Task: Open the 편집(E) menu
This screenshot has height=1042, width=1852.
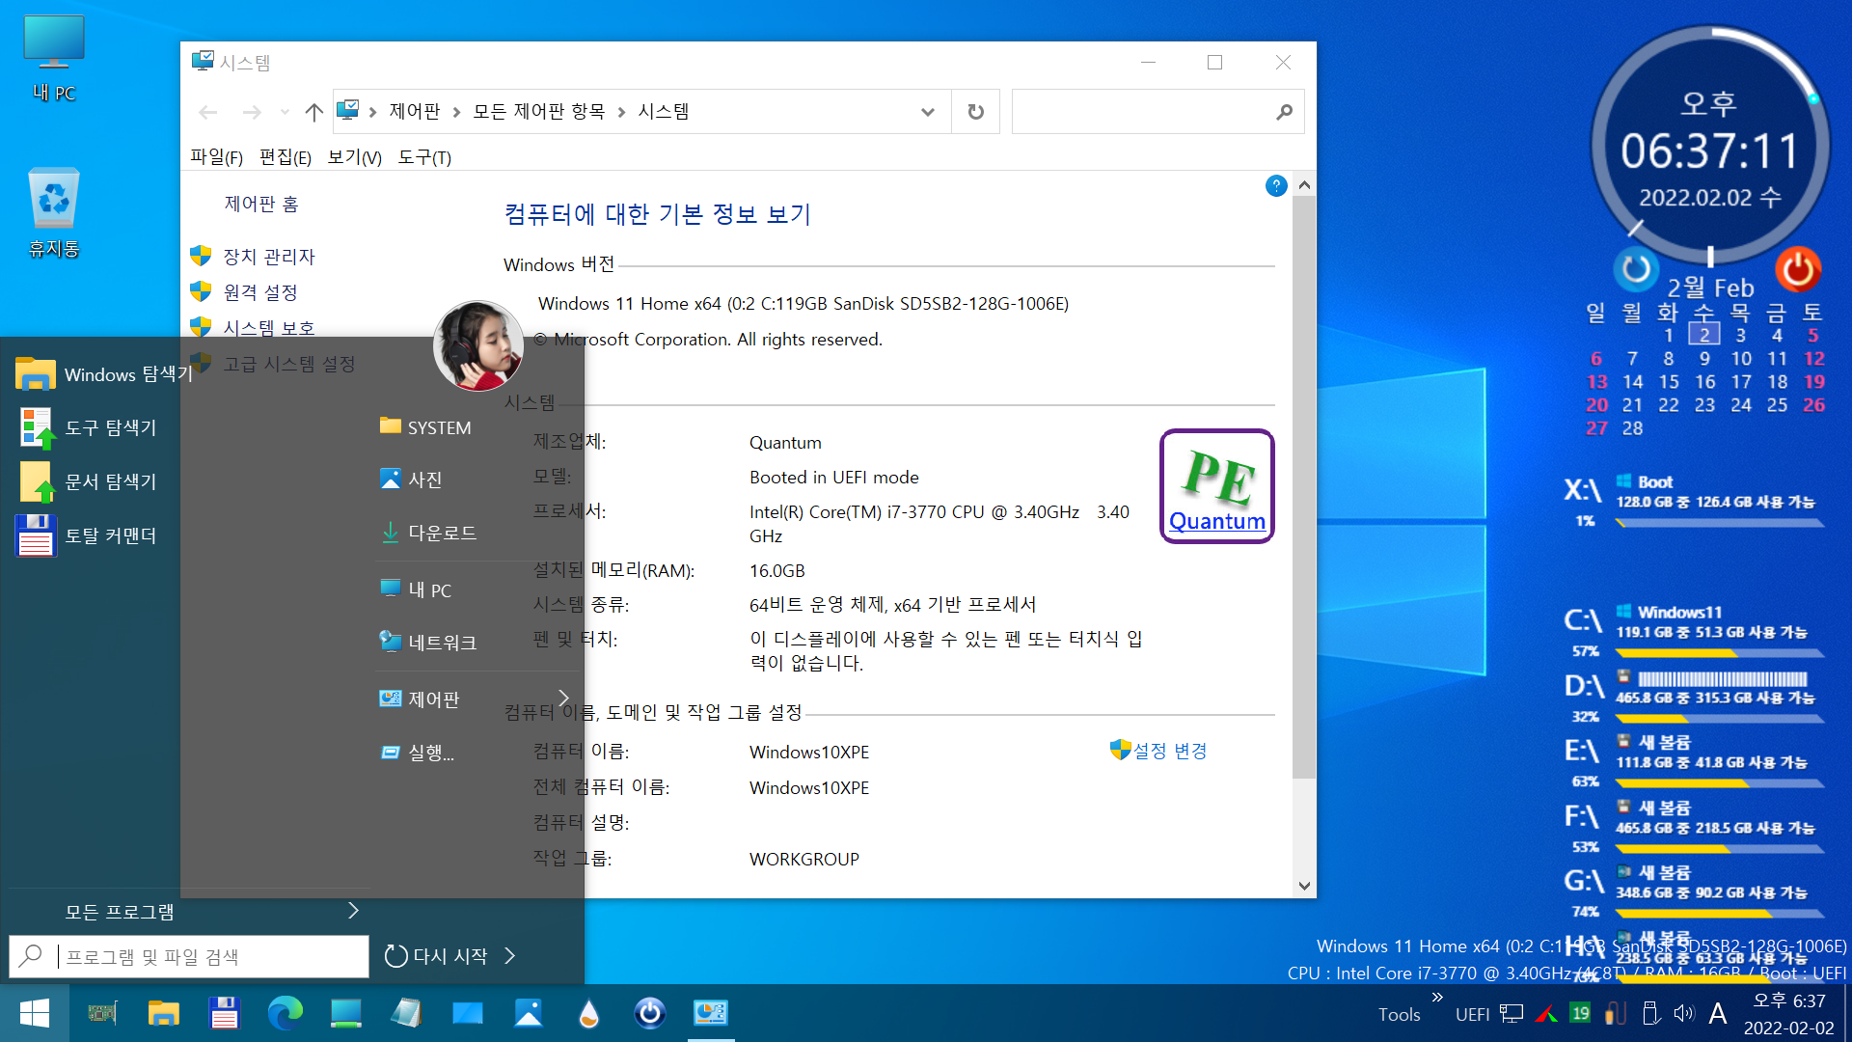Action: pyautogui.click(x=286, y=157)
